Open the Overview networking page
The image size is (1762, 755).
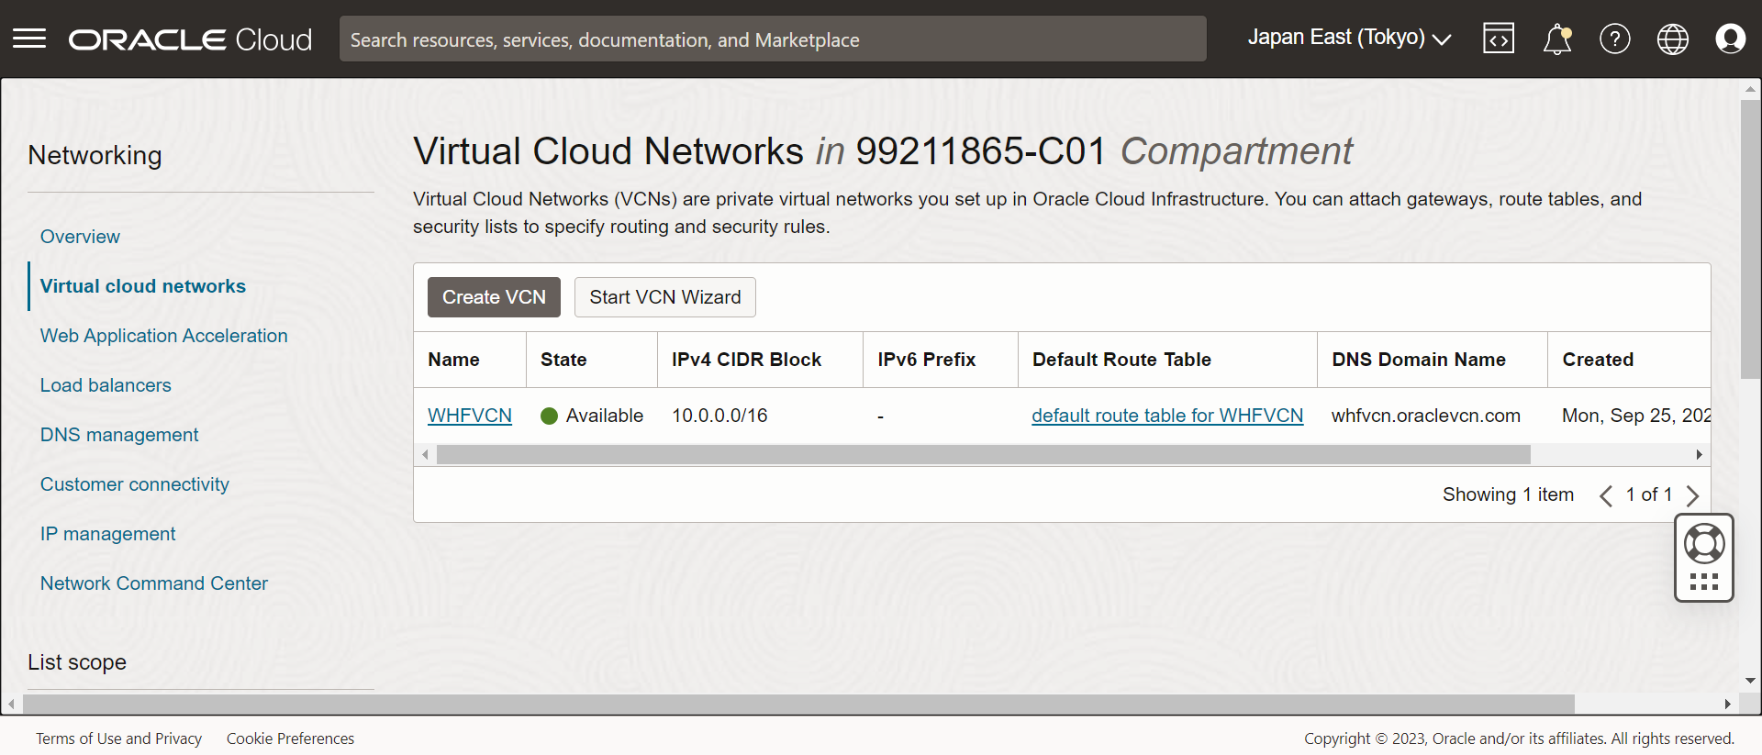80,237
